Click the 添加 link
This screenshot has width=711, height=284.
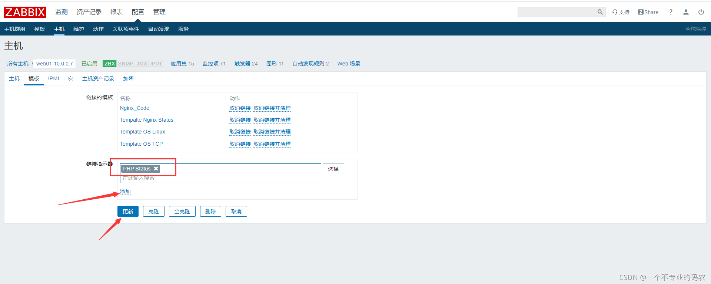[125, 191]
